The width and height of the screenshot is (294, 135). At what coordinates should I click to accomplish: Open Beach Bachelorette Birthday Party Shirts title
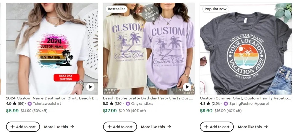pos(149,98)
